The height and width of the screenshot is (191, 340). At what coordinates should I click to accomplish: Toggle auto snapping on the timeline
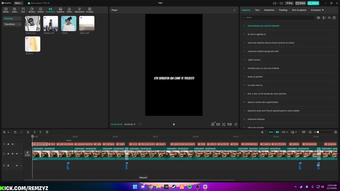pos(277,132)
